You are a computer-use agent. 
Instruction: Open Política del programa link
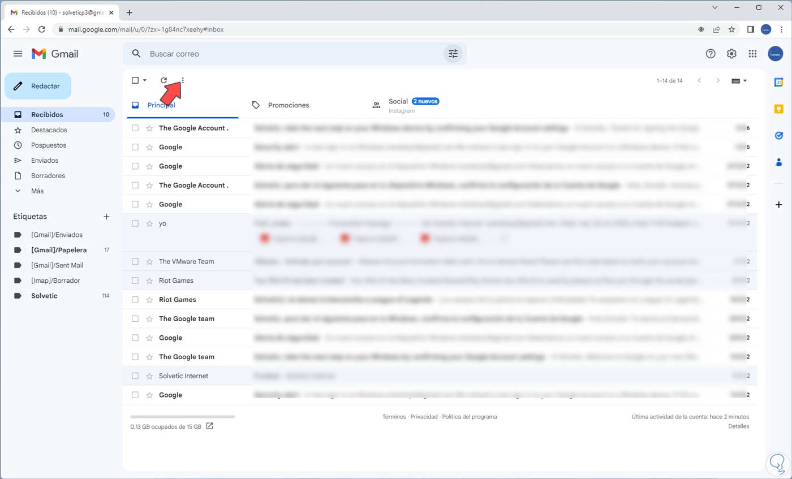tap(470, 417)
